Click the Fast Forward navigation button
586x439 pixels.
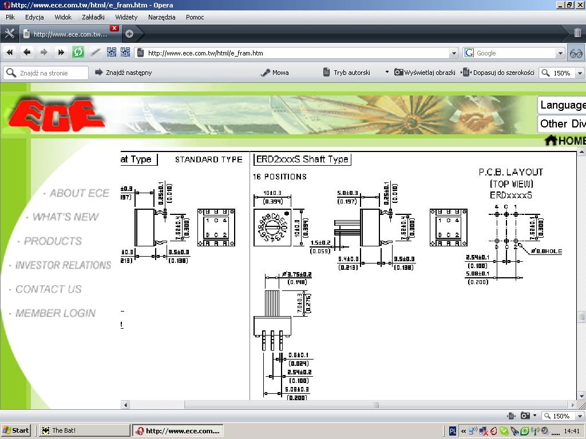[x=61, y=53]
